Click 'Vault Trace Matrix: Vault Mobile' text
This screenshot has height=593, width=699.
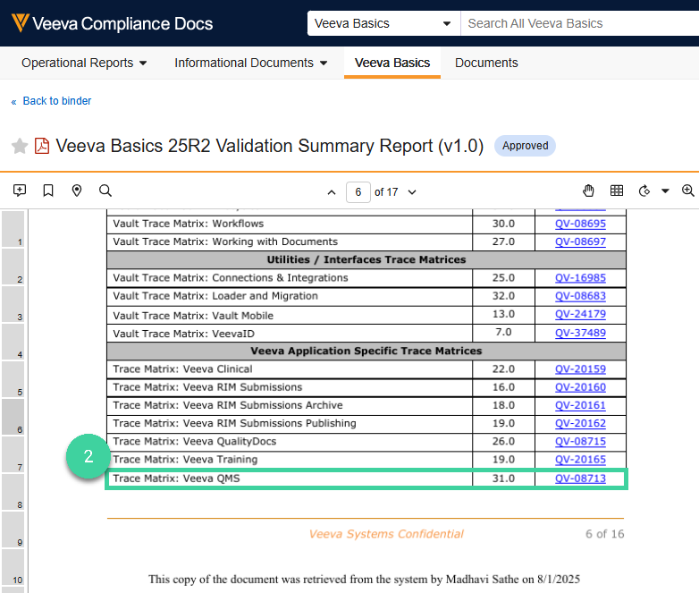[x=193, y=316]
